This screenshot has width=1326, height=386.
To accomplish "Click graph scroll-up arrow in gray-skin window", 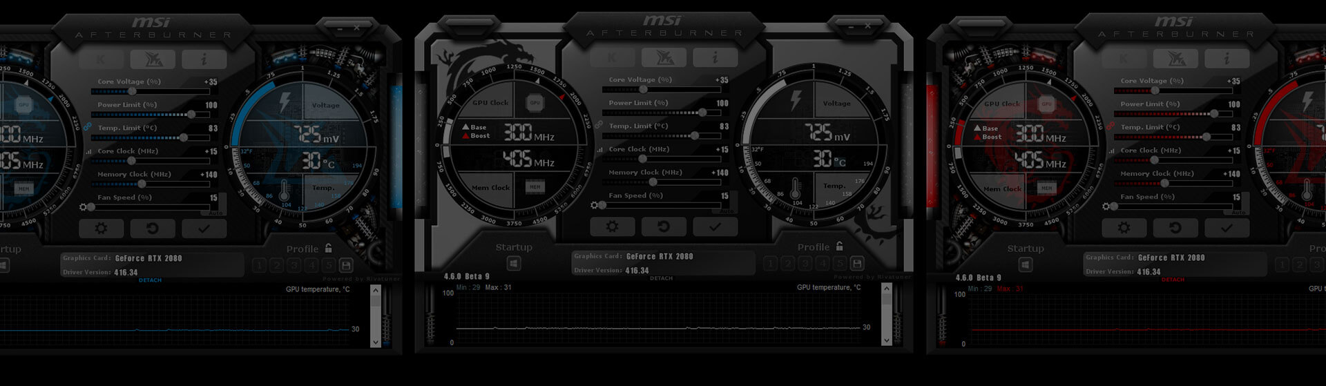I will 887,289.
